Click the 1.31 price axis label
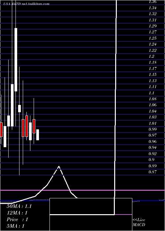 click(152, 20)
